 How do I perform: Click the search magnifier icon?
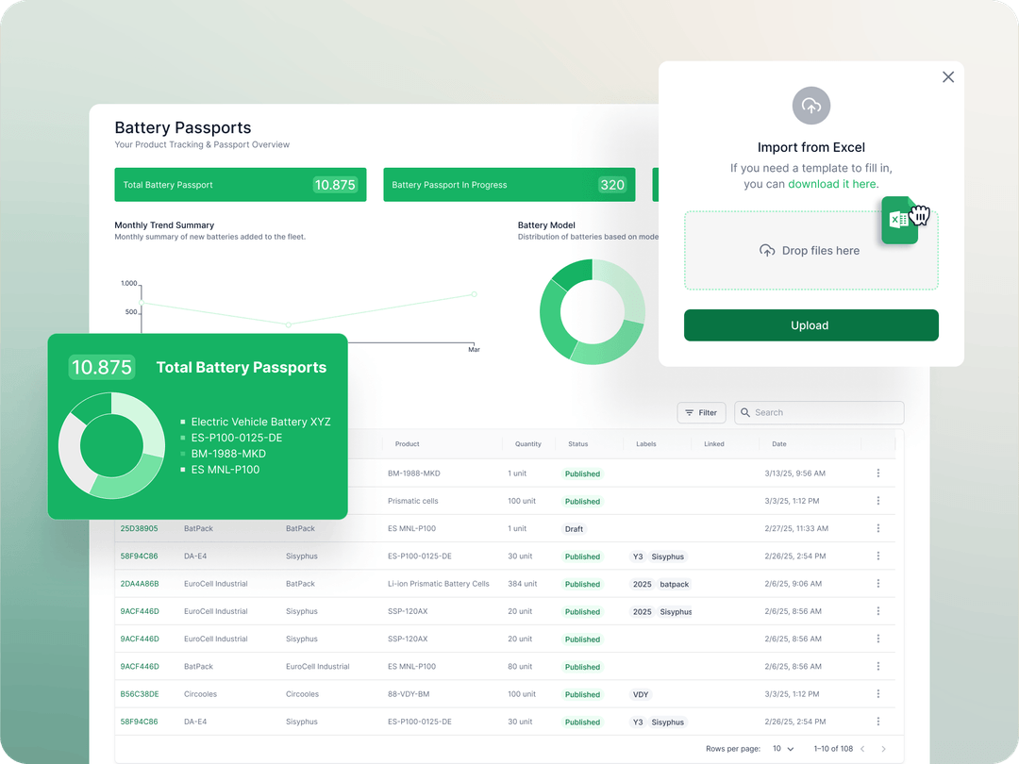pos(746,412)
